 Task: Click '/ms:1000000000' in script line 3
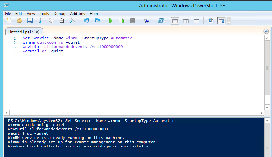click(106, 47)
